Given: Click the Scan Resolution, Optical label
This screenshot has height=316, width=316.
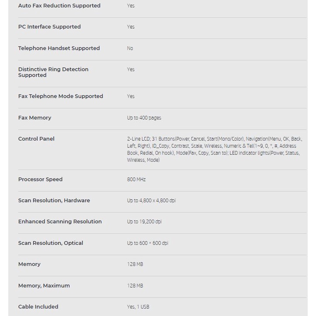Looking at the screenshot, I should 51,243.
